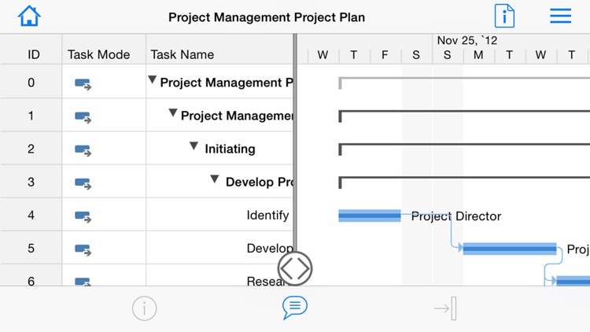The image size is (590, 332).
Task: Click the split view resize handle
Action: 295,268
